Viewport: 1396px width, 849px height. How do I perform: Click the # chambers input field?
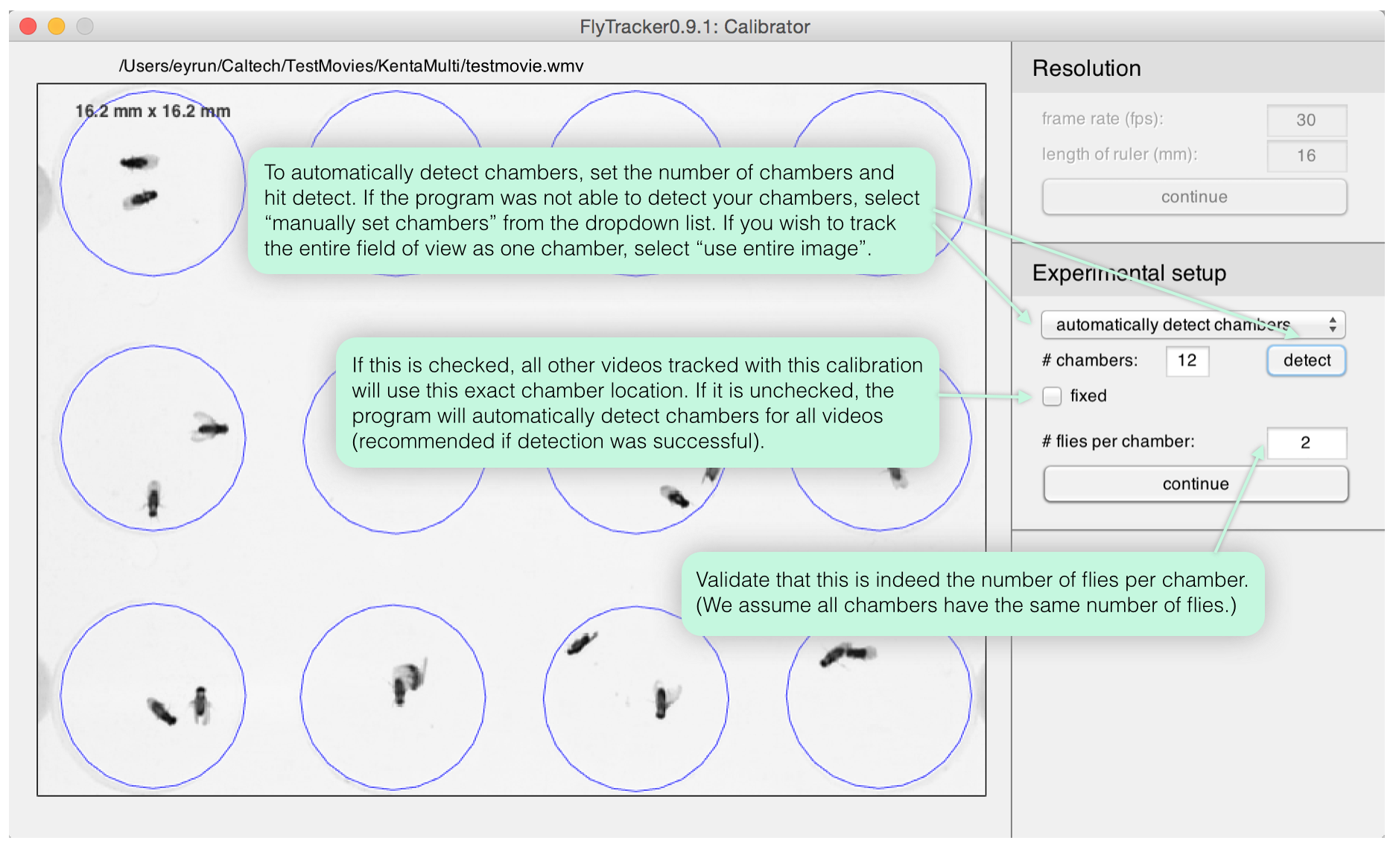coord(1187,361)
